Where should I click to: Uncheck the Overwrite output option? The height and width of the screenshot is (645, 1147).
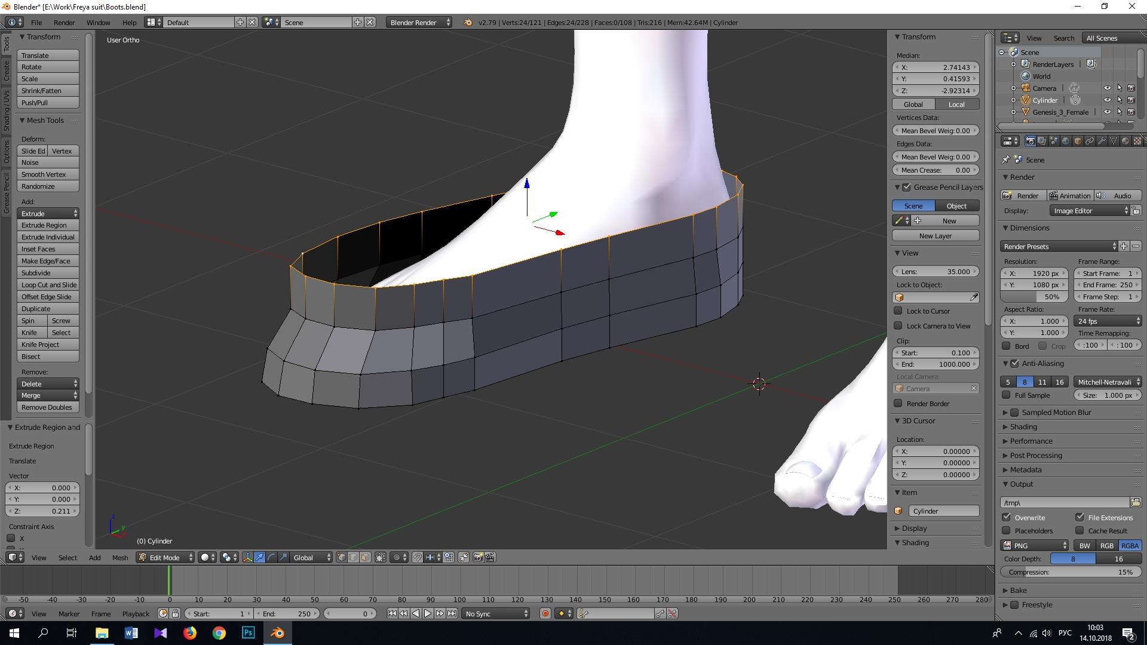(x=1007, y=517)
